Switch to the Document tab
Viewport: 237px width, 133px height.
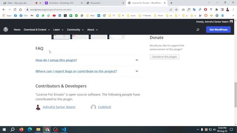click(105, 3)
